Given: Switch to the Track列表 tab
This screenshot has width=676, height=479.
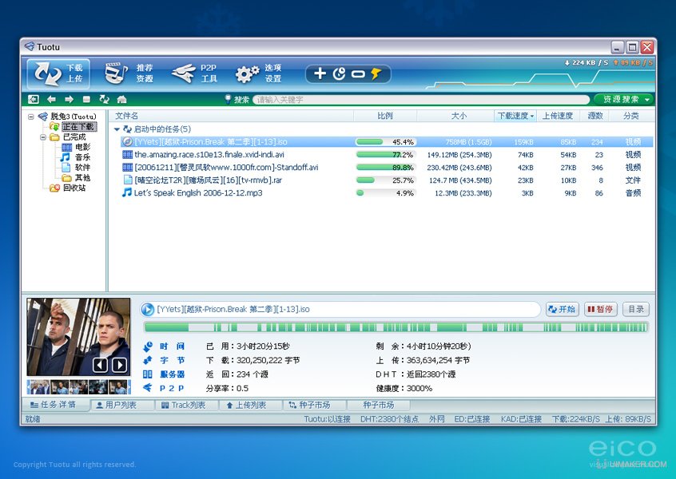Looking at the screenshot, I should 186,405.
